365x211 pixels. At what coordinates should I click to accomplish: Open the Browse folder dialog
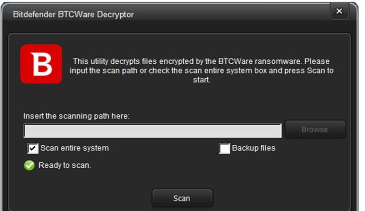(x=316, y=129)
